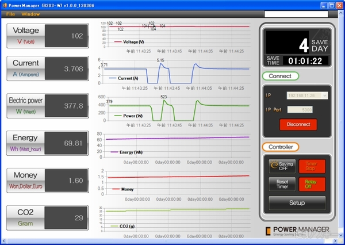Click the Timer Stop button
The height and width of the screenshot is (245, 345).
[x=312, y=166]
